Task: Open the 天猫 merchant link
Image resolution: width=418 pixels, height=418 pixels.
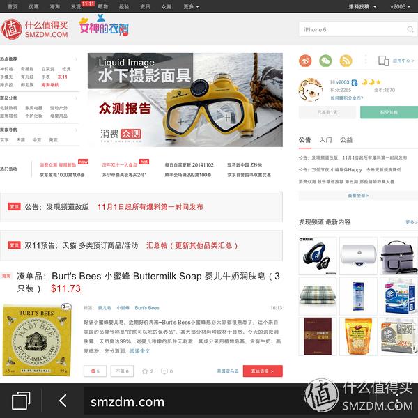Action: 20,140
